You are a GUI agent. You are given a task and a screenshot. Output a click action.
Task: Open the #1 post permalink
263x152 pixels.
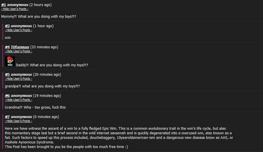tap(3, 5)
